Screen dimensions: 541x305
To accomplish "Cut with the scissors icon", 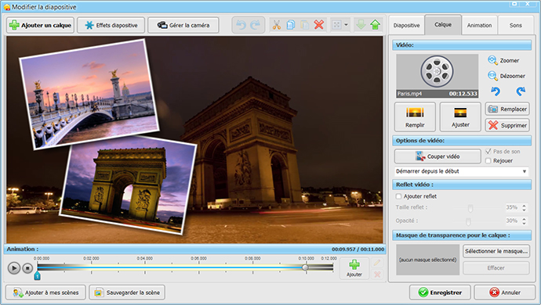I will click(276, 25).
